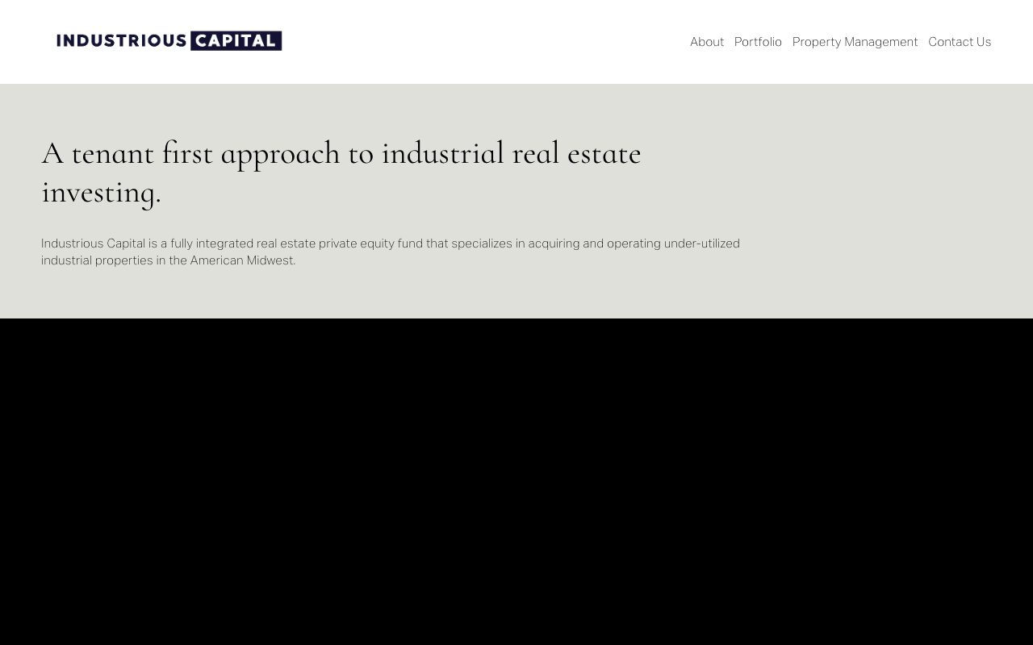The image size is (1033, 645).
Task: Open Property Management in navigation
Action: (x=855, y=42)
